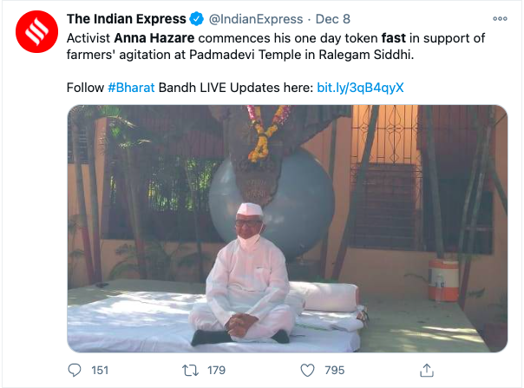Like the tweet with the heart icon
Image resolution: width=524 pixels, height=388 pixels.
tap(306, 370)
